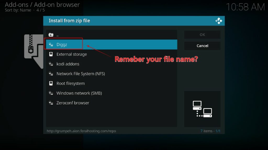The width and height of the screenshot is (268, 150).
Task: Click the 10:58 AM clock
Action: tap(245, 7)
